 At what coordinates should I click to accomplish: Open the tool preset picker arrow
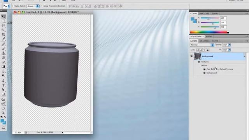pos(9,6)
